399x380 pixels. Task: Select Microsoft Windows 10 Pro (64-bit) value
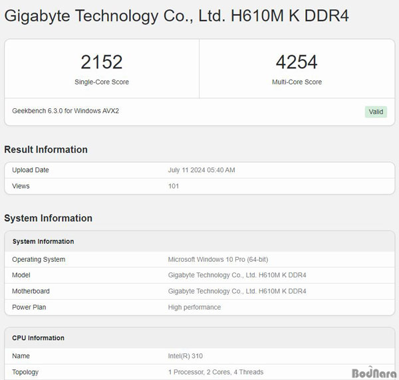[218, 260]
